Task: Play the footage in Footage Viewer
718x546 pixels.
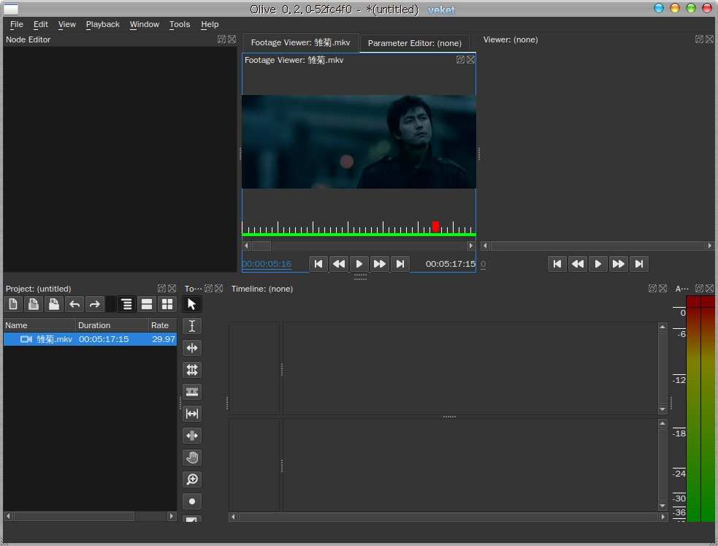Action: click(x=359, y=264)
